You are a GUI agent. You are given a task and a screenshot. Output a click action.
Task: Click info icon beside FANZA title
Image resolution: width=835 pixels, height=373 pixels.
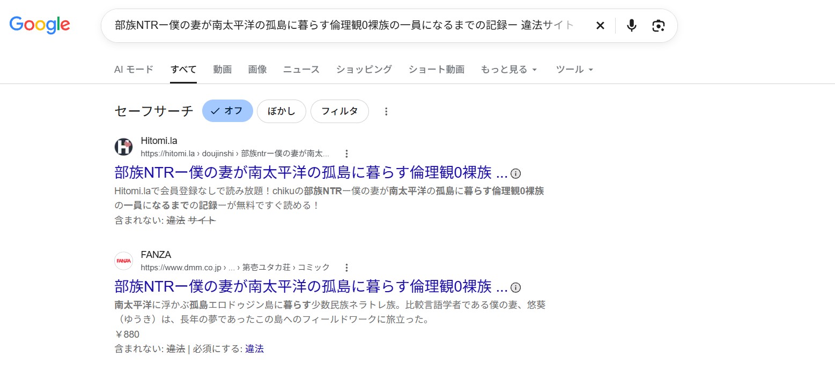(516, 287)
